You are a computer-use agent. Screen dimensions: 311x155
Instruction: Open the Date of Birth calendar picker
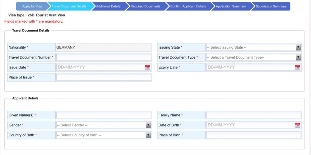pos(298,125)
